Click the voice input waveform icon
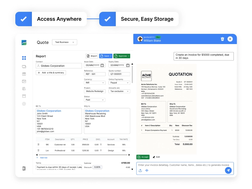 [147, 170]
